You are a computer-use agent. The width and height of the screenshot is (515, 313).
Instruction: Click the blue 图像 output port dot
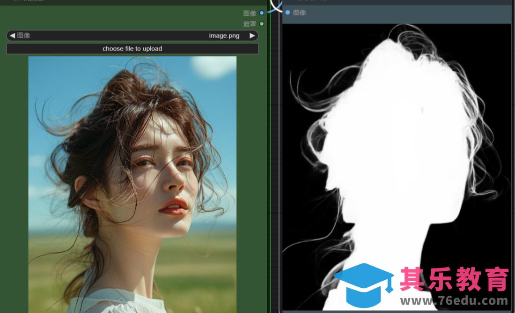262,13
